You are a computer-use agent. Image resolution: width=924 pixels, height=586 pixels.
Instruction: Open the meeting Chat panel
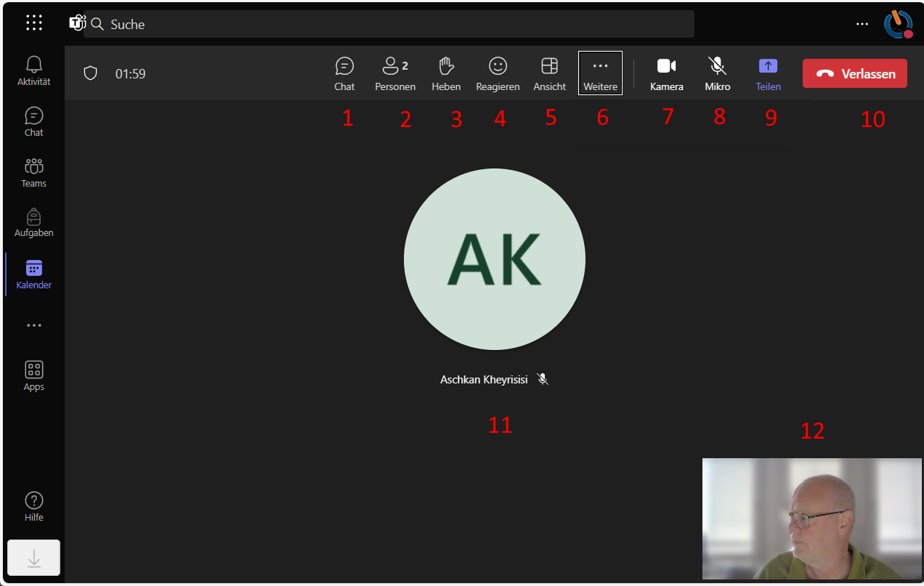pyautogui.click(x=344, y=73)
